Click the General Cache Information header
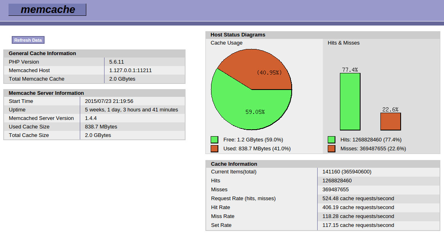 pos(42,53)
